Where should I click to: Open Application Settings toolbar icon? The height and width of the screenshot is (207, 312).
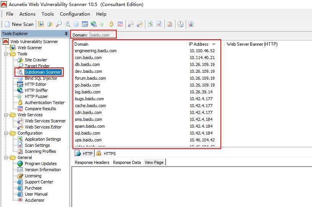click(x=150, y=24)
